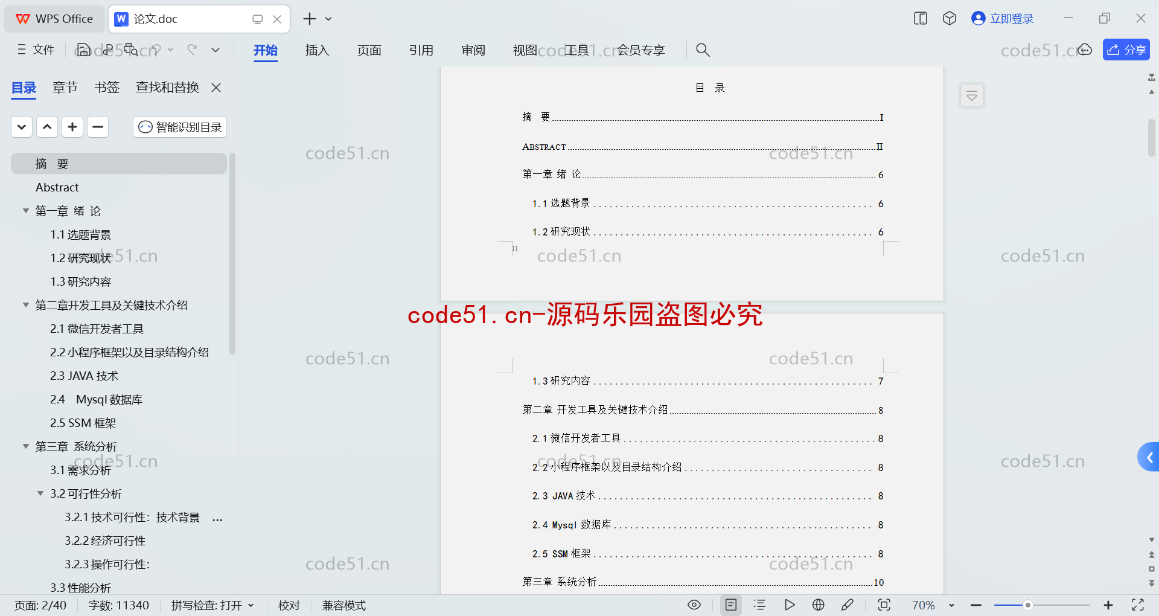This screenshot has width=1159, height=616.
Task: Switch to web layout globe icon
Action: point(819,605)
